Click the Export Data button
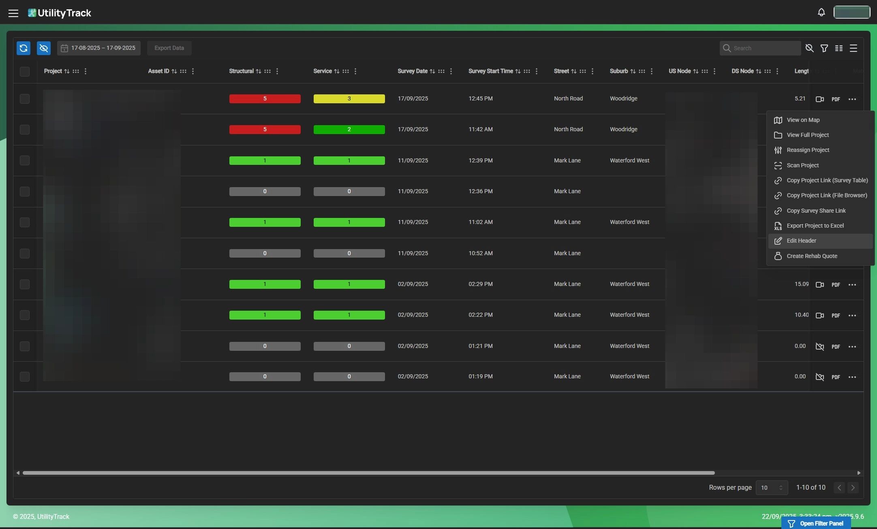Image resolution: width=877 pixels, height=529 pixels. pos(169,48)
